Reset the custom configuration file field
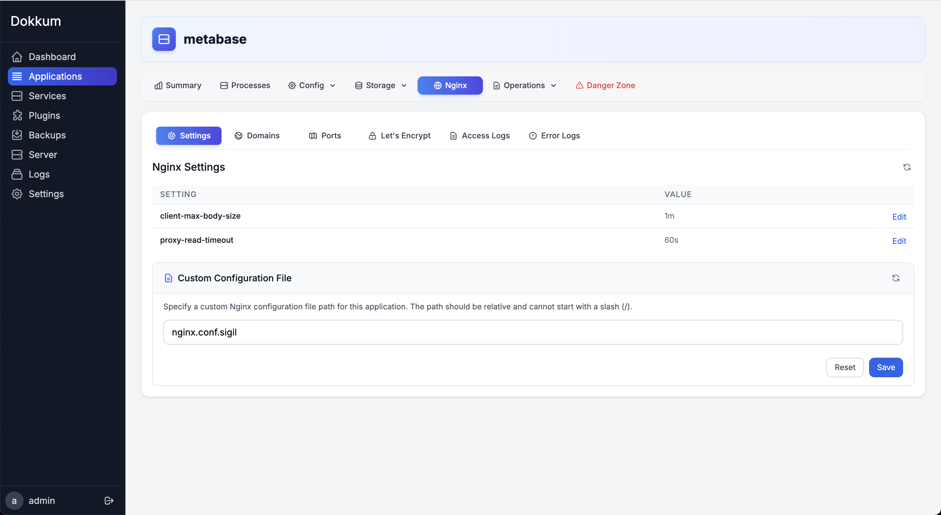Viewport: 941px width, 515px height. coord(845,367)
